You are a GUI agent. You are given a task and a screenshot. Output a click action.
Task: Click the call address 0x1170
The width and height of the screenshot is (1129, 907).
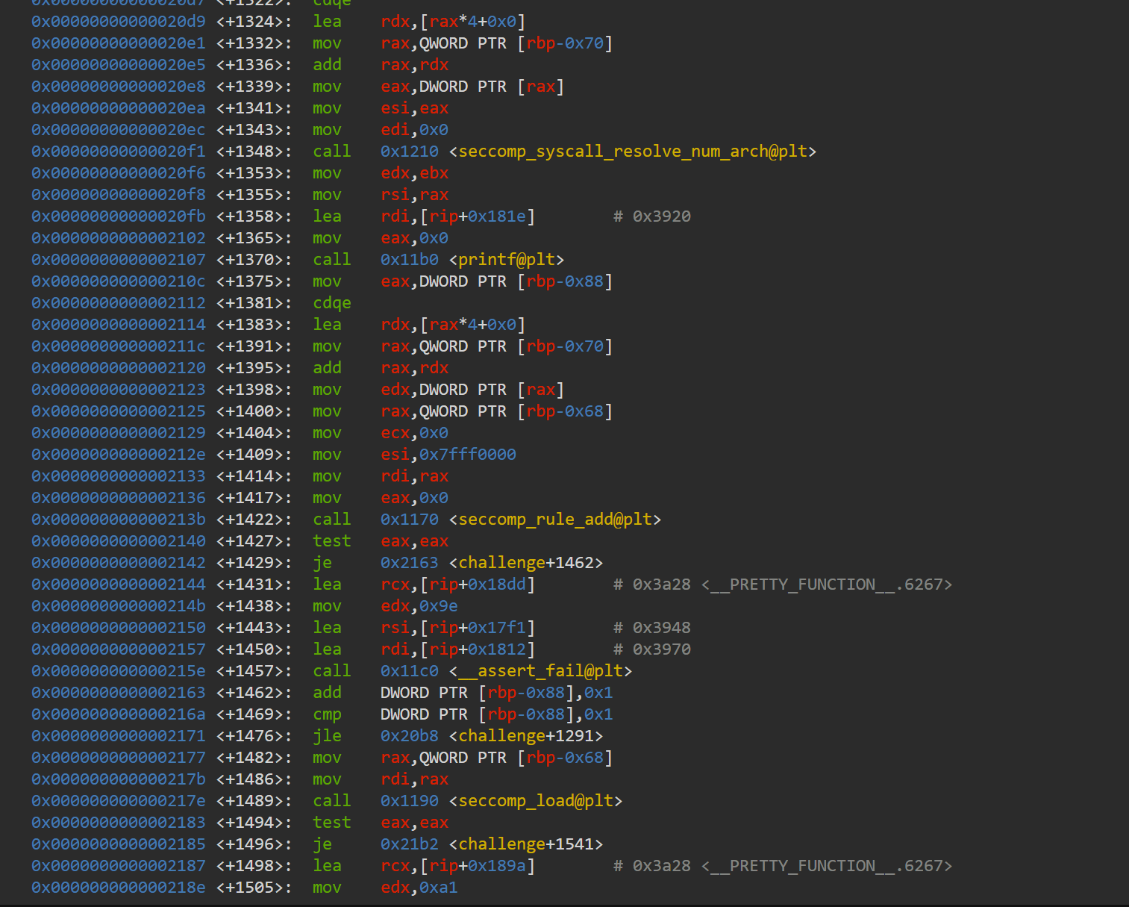pyautogui.click(x=410, y=520)
